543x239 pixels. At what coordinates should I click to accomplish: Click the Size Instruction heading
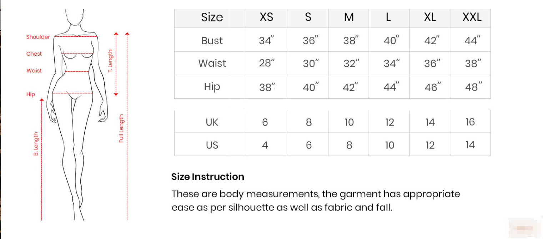coord(208,177)
